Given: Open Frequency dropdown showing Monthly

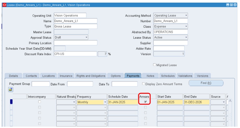Looking at the screenshot, I should point(105,102).
